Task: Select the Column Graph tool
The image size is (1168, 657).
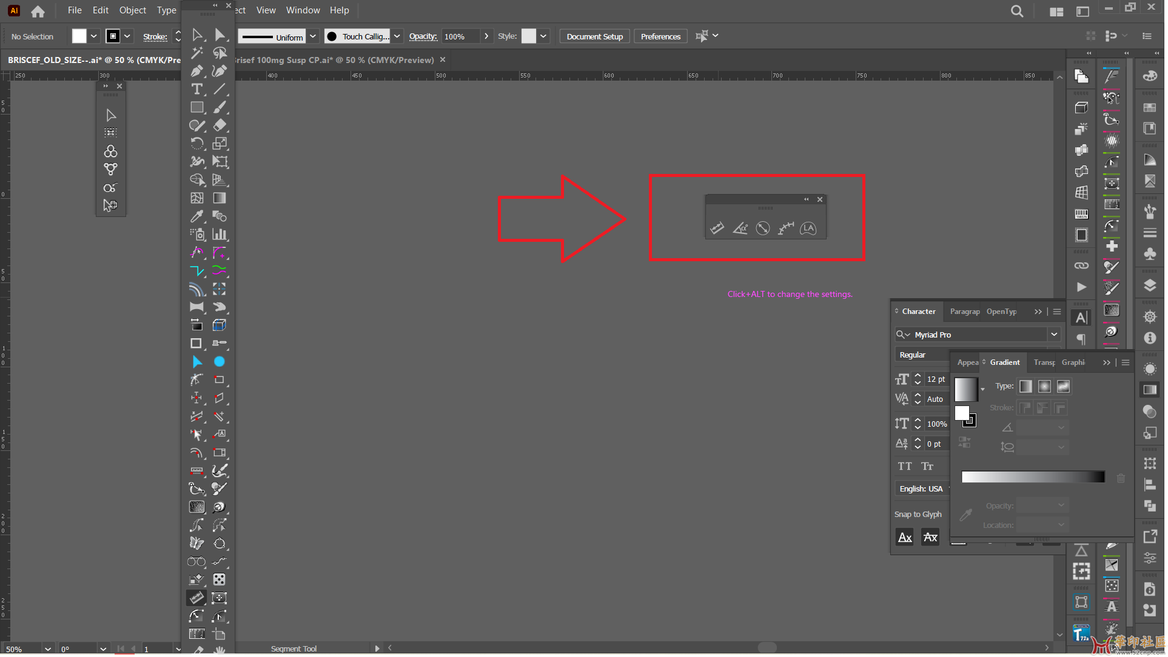Action: [220, 235]
